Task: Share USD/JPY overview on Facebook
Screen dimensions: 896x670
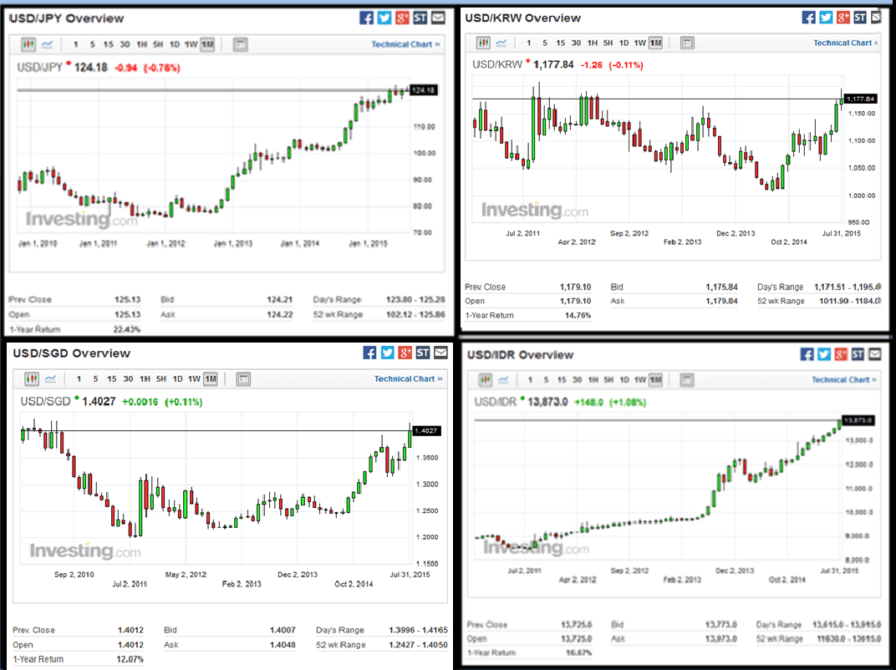Action: 366,18
